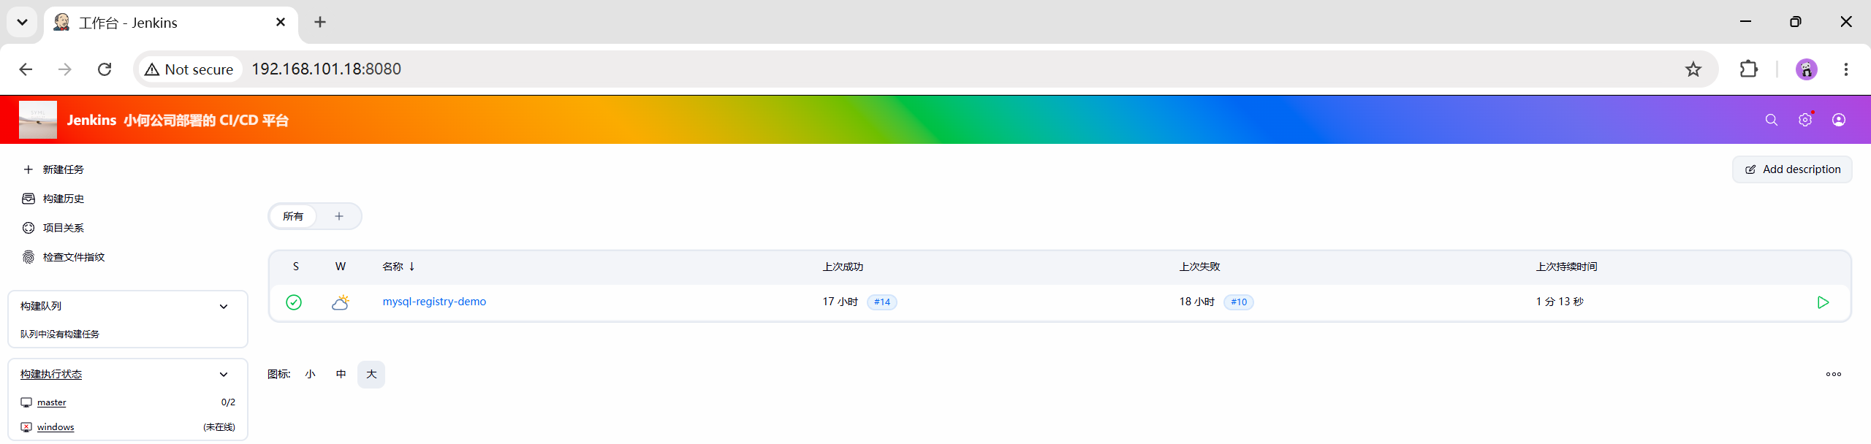Image resolution: width=1871 pixels, height=444 pixels.
Task: Add a new view with plus tab
Action: click(x=339, y=216)
